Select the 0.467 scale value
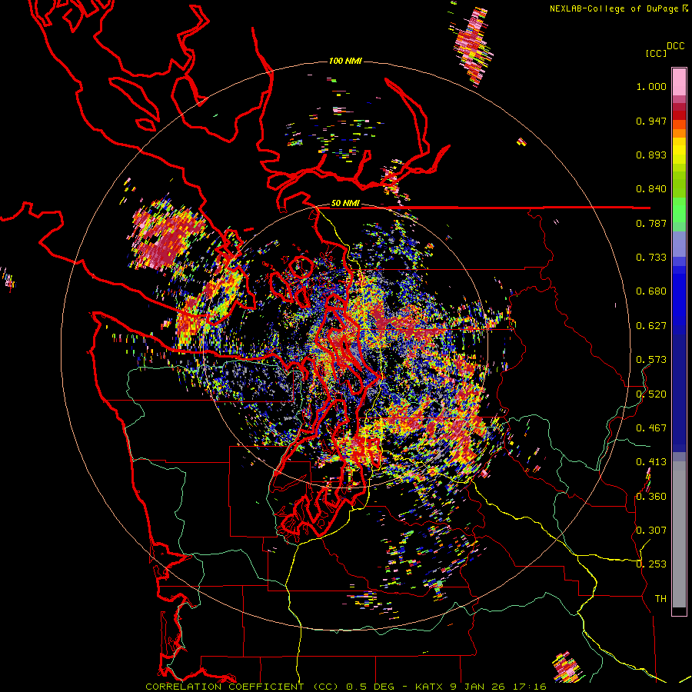Viewport: 692px width, 692px height. click(651, 428)
